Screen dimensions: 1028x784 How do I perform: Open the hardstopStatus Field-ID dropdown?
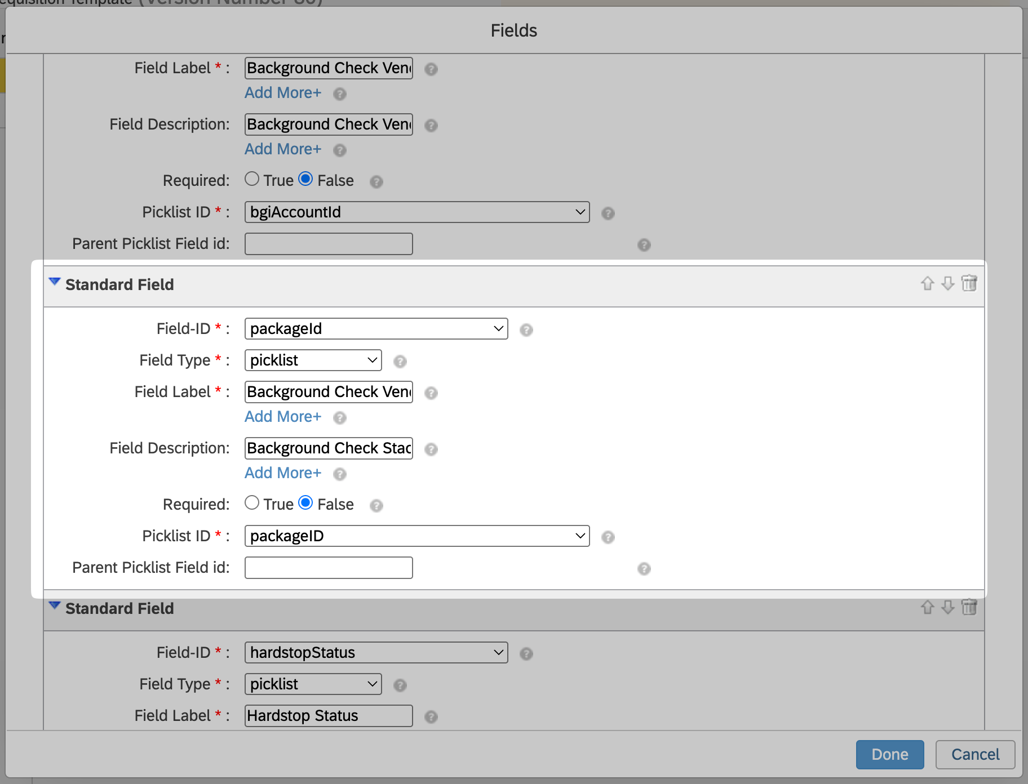(x=376, y=653)
